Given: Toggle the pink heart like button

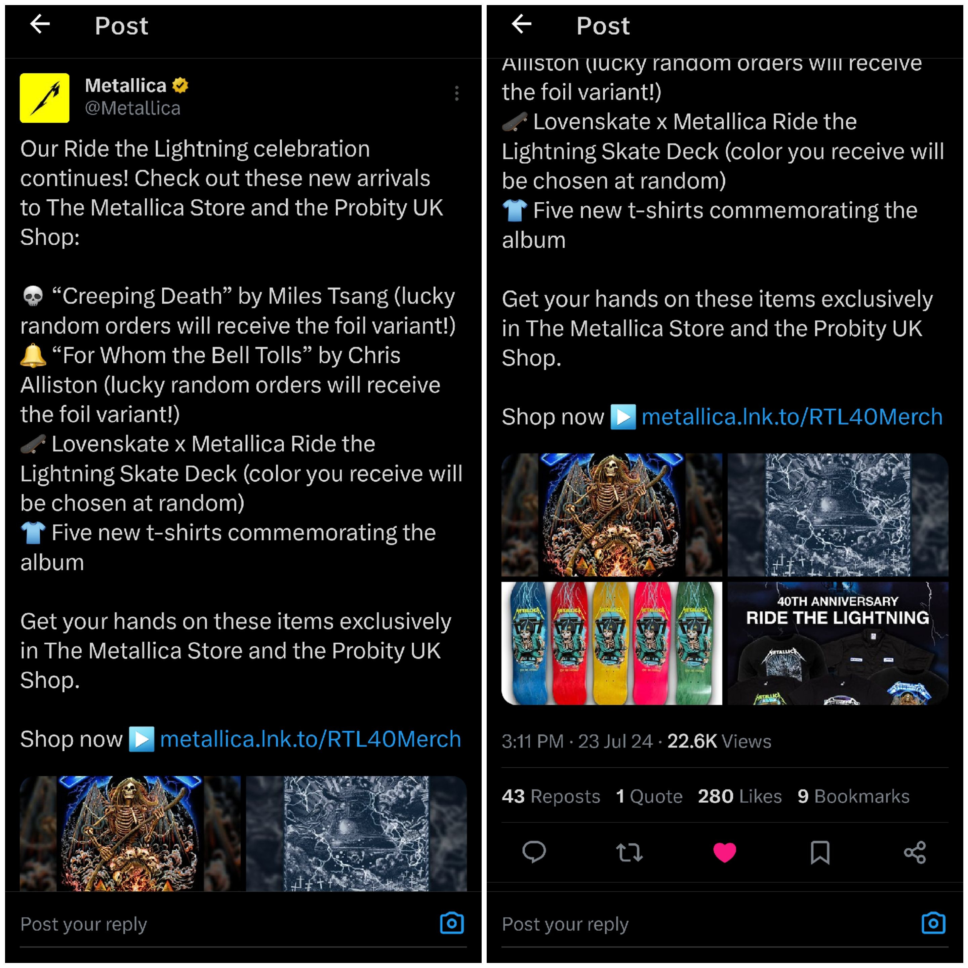Looking at the screenshot, I should [725, 852].
